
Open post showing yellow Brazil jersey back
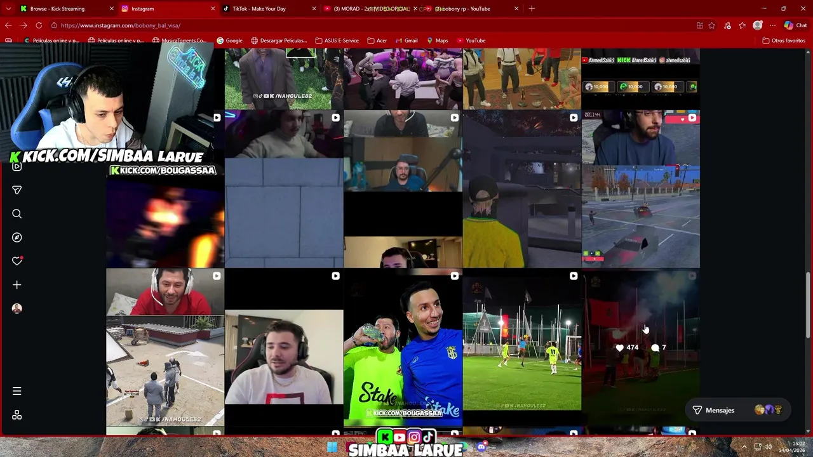(521, 189)
